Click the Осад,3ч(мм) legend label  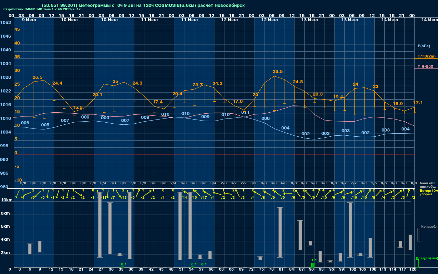[427, 258]
